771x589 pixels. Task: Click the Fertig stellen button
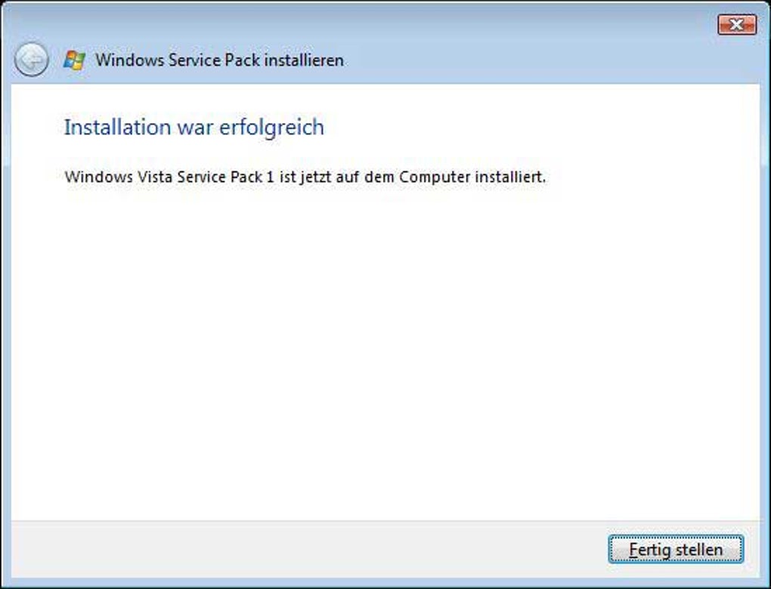pyautogui.click(x=675, y=550)
